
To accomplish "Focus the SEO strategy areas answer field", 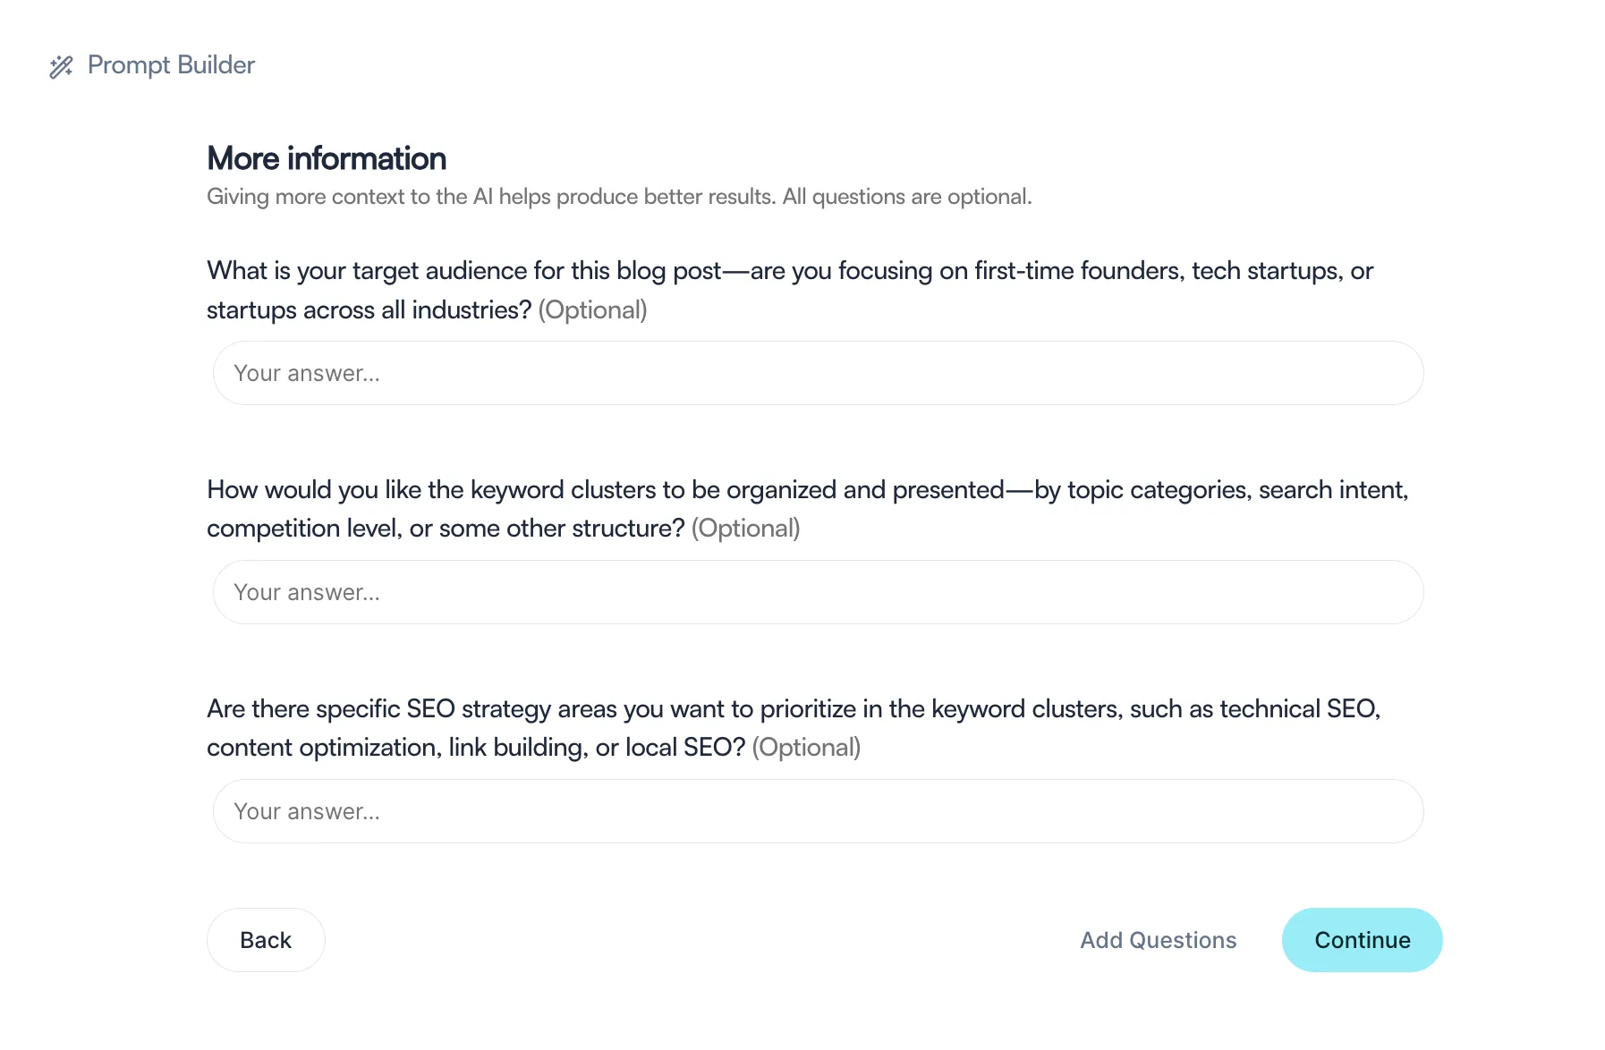I will point(818,811).
